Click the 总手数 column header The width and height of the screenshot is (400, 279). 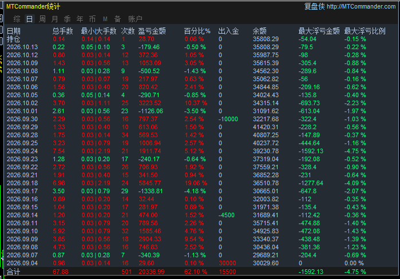click(x=63, y=31)
